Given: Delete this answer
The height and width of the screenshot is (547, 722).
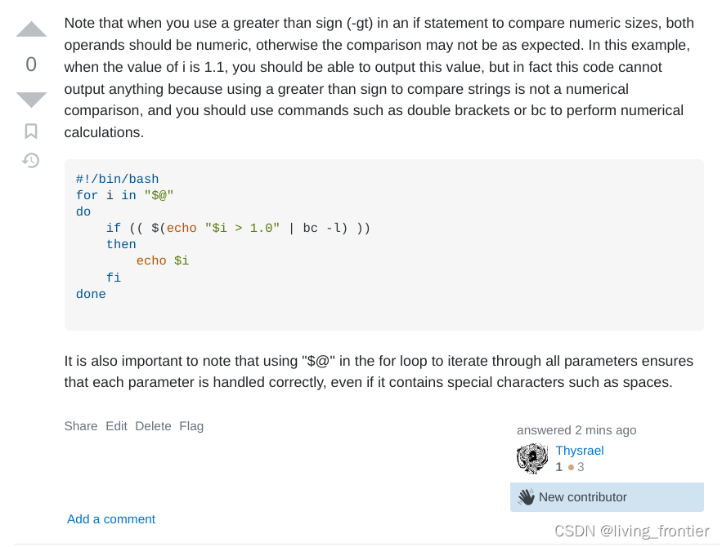Looking at the screenshot, I should 154,426.
